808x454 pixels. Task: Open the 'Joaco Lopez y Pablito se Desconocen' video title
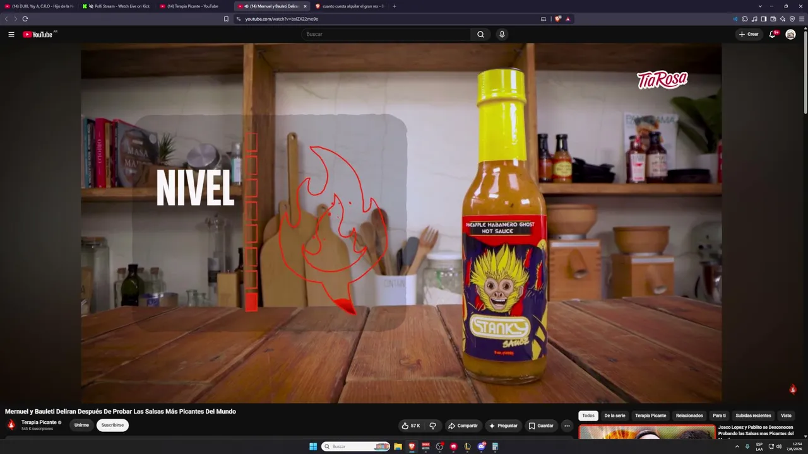point(756,431)
